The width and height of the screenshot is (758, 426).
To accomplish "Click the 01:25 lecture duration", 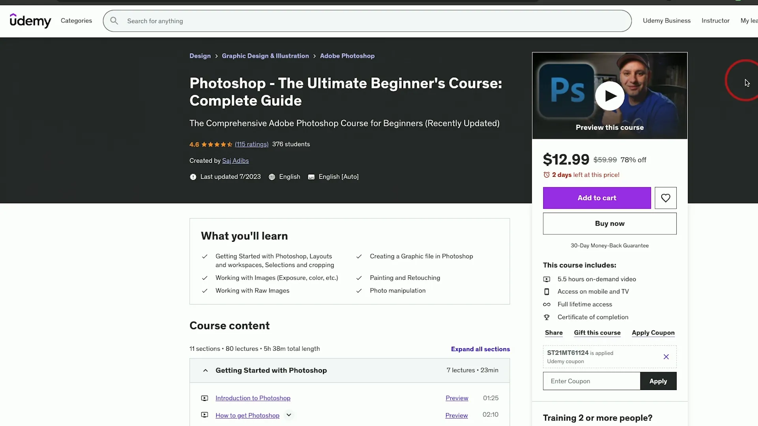I will coord(491,398).
